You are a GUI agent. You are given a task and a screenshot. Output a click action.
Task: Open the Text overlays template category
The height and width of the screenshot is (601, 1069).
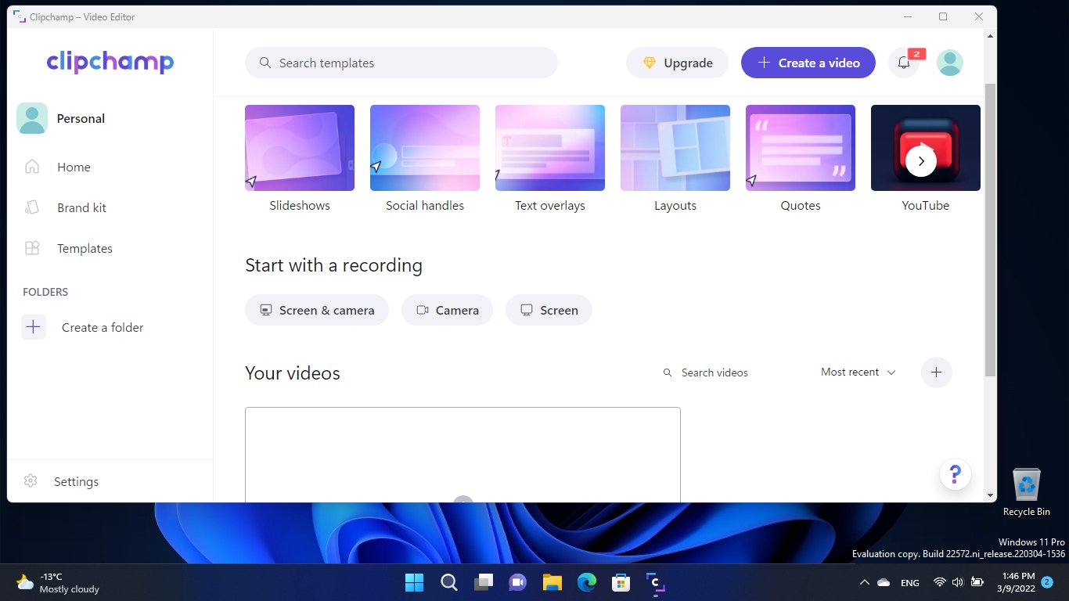click(x=550, y=159)
